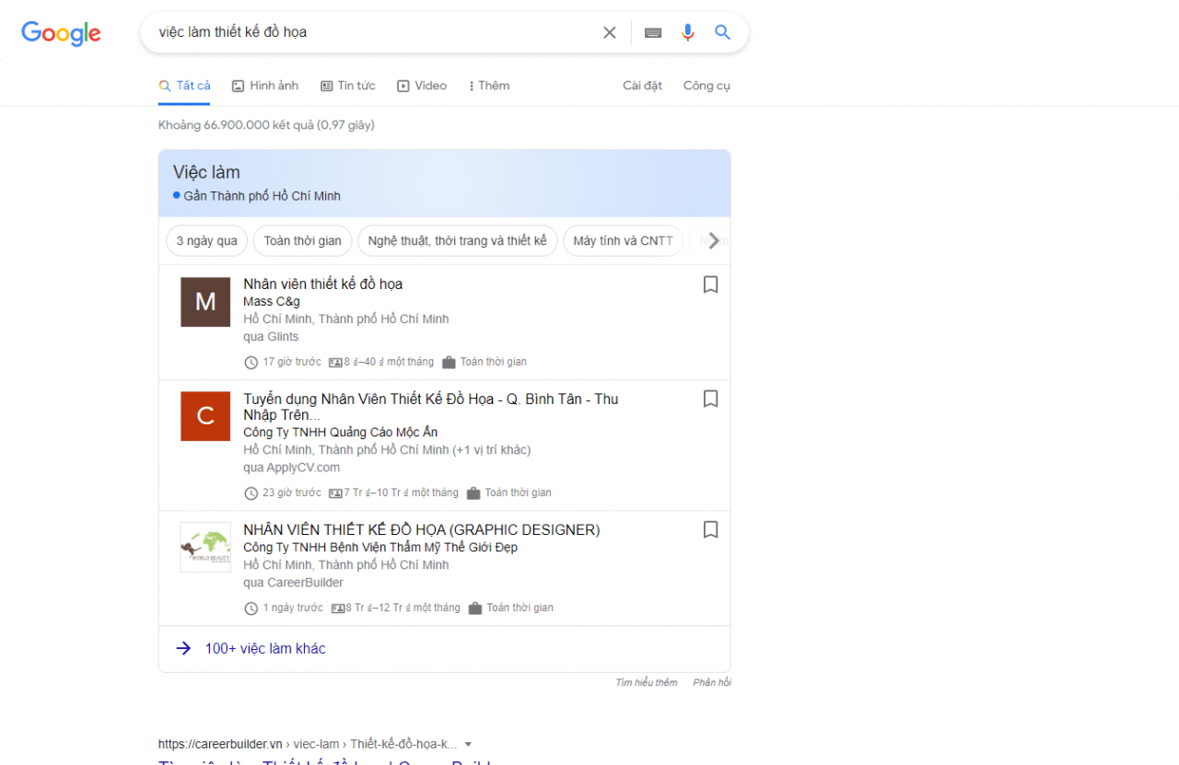Screen dimensions: 1179x765
Task: Open the Thêm menu
Action: click(x=489, y=86)
